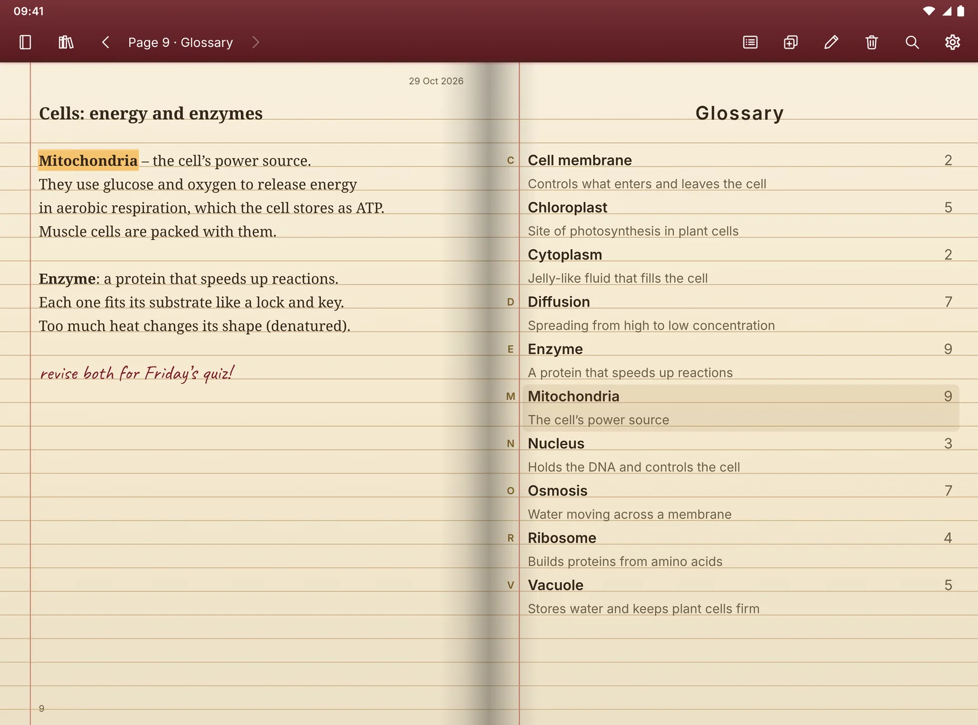Tap page number 3 beside Nucleus
Viewport: 978px width, 725px height.
point(948,443)
